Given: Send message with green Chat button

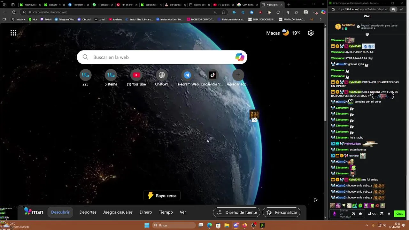Looking at the screenshot, I should tap(399, 214).
